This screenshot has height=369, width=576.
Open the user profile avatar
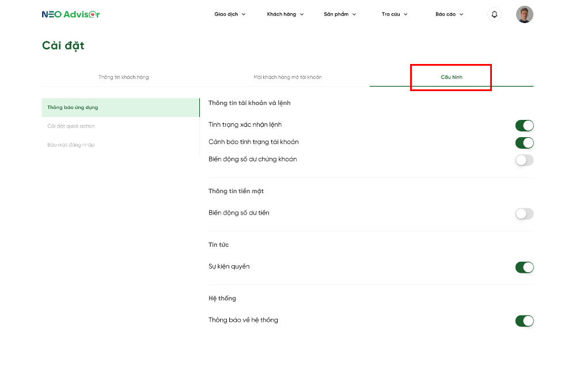click(x=524, y=14)
